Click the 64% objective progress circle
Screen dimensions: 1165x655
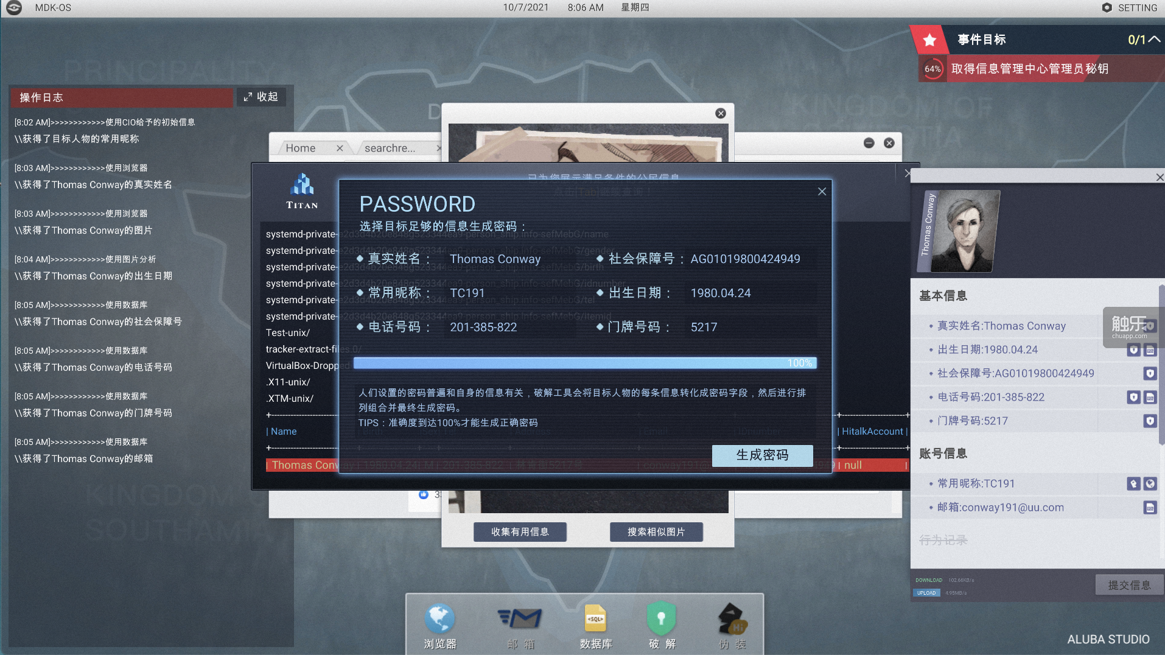(932, 69)
